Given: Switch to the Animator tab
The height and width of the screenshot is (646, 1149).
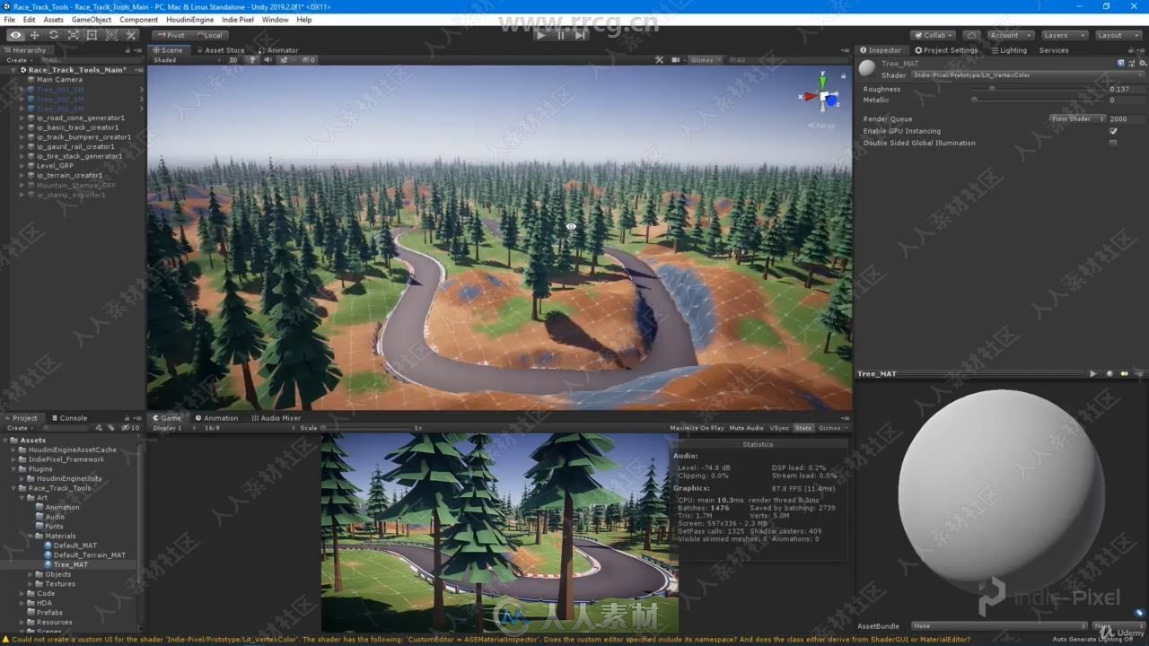Looking at the screenshot, I should pyautogui.click(x=278, y=50).
